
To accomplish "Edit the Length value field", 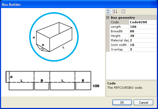I will coord(143,27).
